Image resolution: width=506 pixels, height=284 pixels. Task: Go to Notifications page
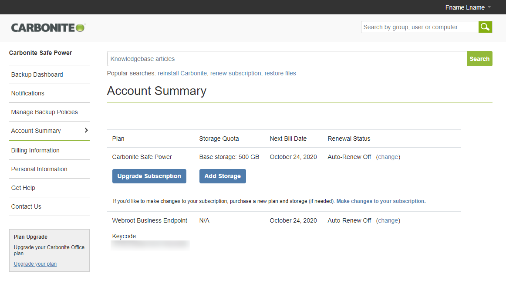click(x=28, y=93)
